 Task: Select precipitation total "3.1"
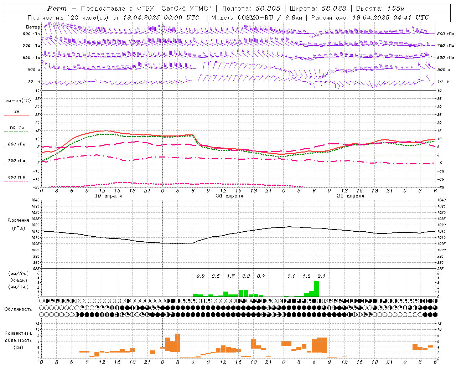[x=322, y=276]
